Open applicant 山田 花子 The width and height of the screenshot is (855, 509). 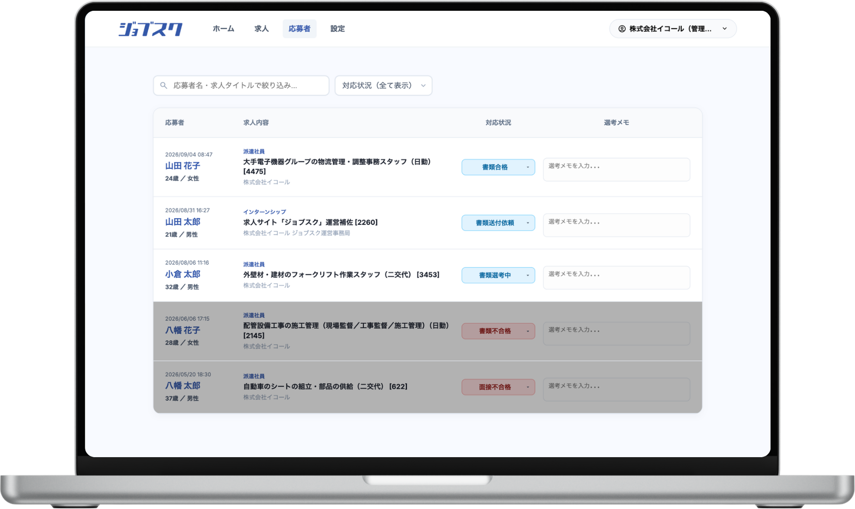coord(183,166)
